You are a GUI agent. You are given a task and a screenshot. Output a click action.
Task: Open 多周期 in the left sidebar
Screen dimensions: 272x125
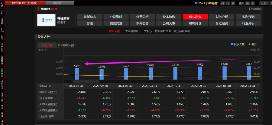coord(2,21)
